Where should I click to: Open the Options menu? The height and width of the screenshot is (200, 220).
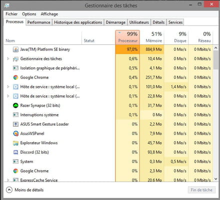[x=29, y=14]
